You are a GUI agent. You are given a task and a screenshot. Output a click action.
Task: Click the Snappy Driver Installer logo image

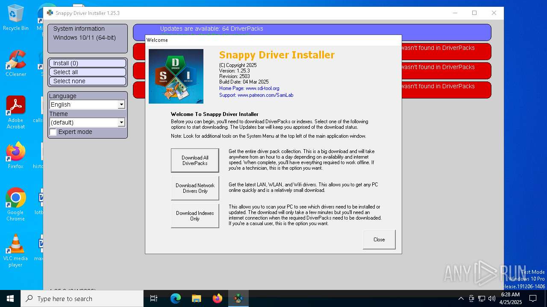[x=176, y=76]
